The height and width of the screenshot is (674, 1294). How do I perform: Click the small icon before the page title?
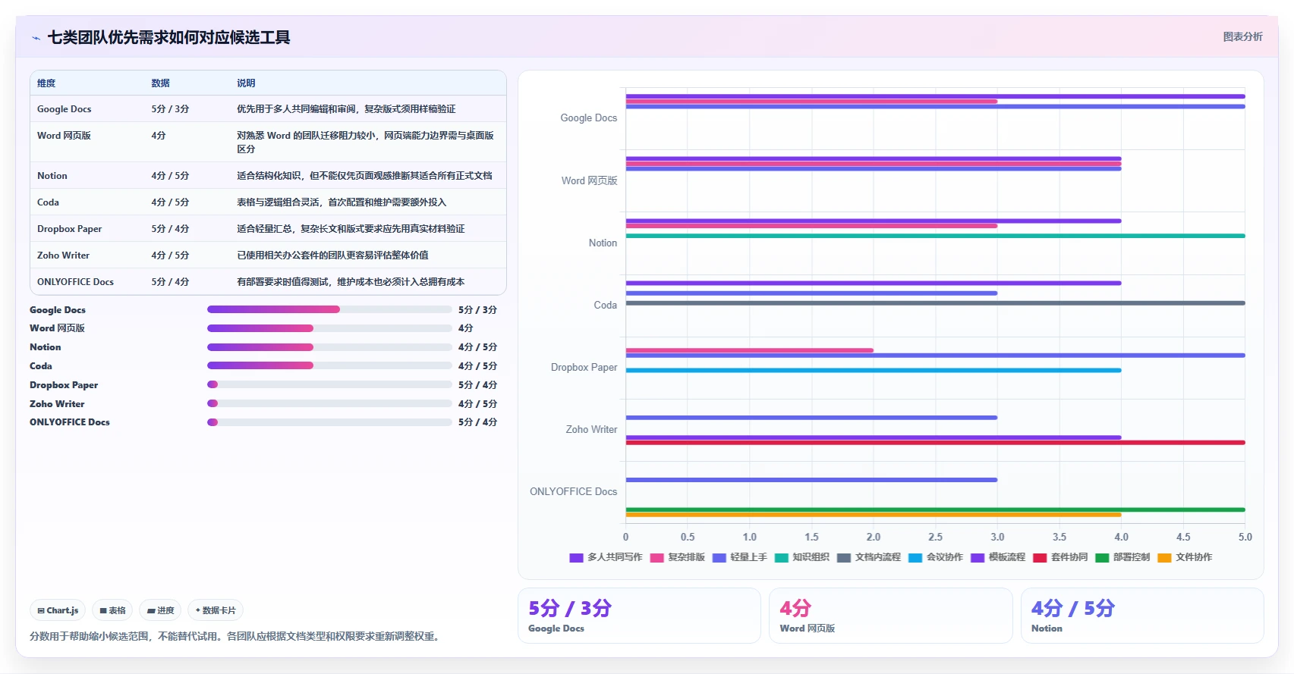click(36, 38)
